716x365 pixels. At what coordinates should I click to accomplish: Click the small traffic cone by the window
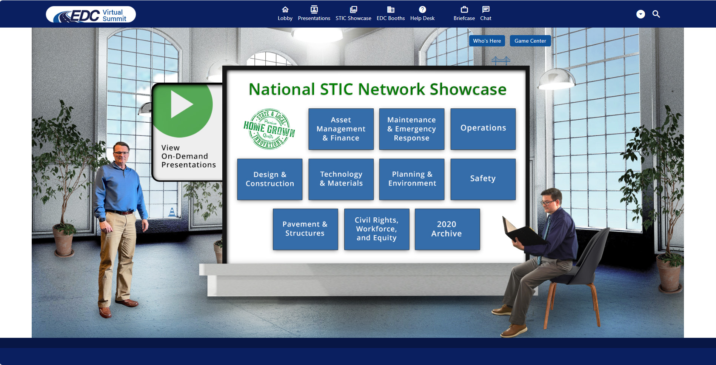pos(172,212)
